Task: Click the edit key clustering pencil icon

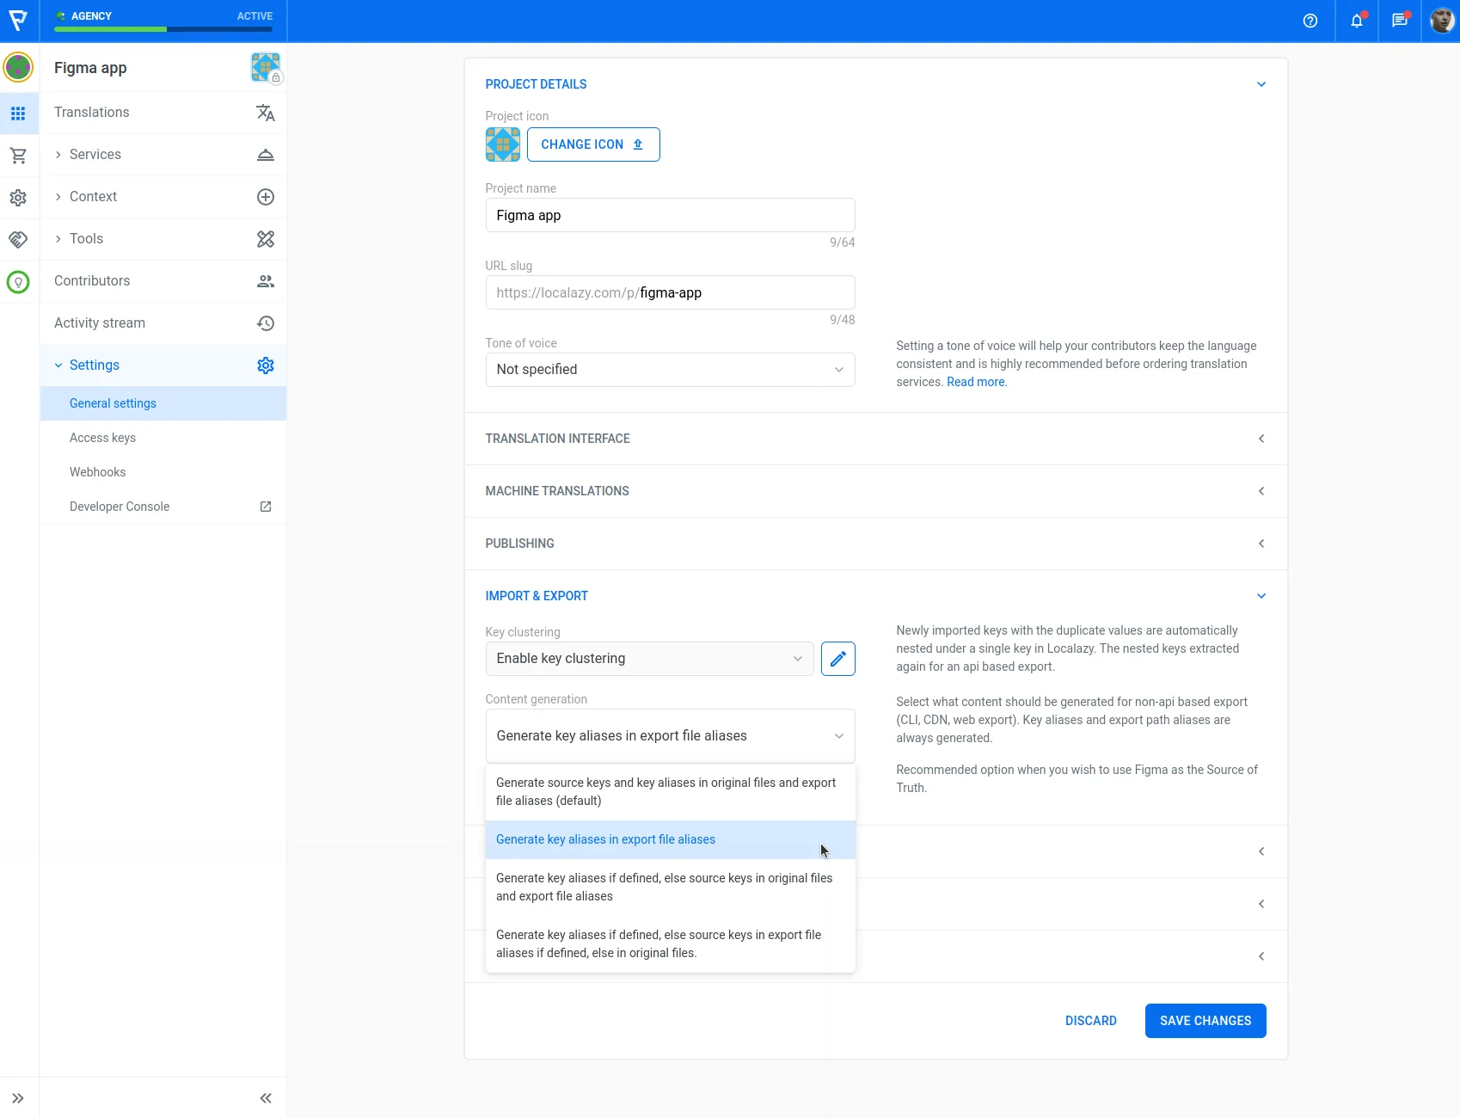Action: point(837,659)
